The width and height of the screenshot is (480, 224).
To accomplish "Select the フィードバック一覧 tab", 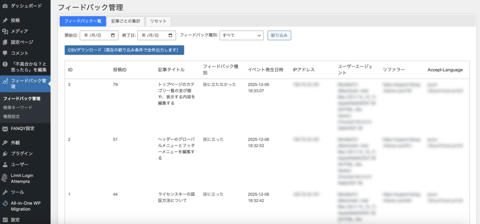I will (x=83, y=21).
